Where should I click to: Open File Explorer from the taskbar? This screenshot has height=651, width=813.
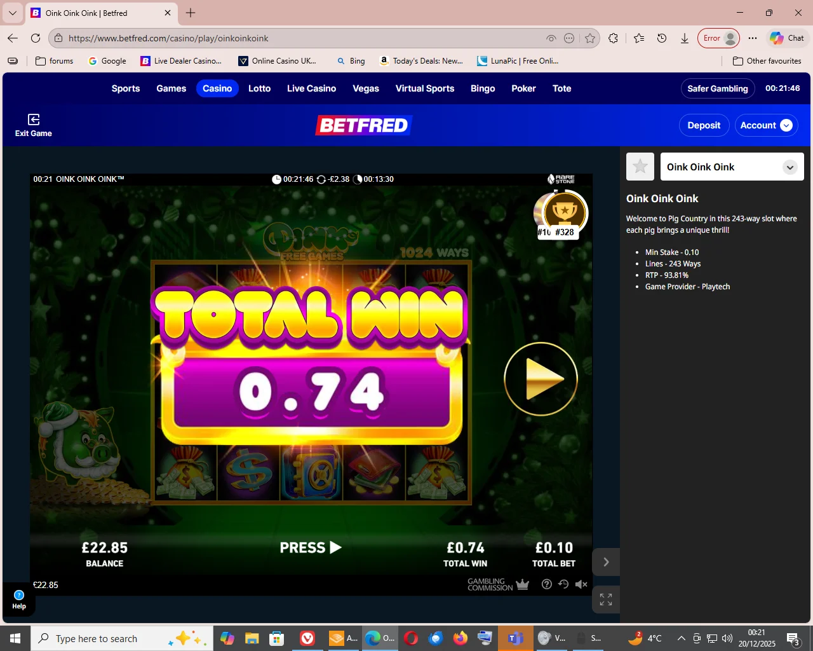coord(252,638)
